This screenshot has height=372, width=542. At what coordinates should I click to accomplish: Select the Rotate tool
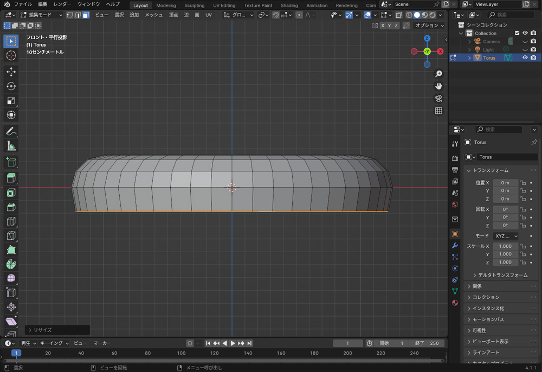11,86
